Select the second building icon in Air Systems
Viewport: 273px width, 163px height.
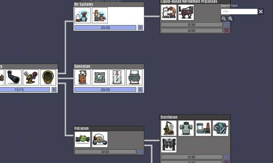pyautogui.click(x=100, y=15)
